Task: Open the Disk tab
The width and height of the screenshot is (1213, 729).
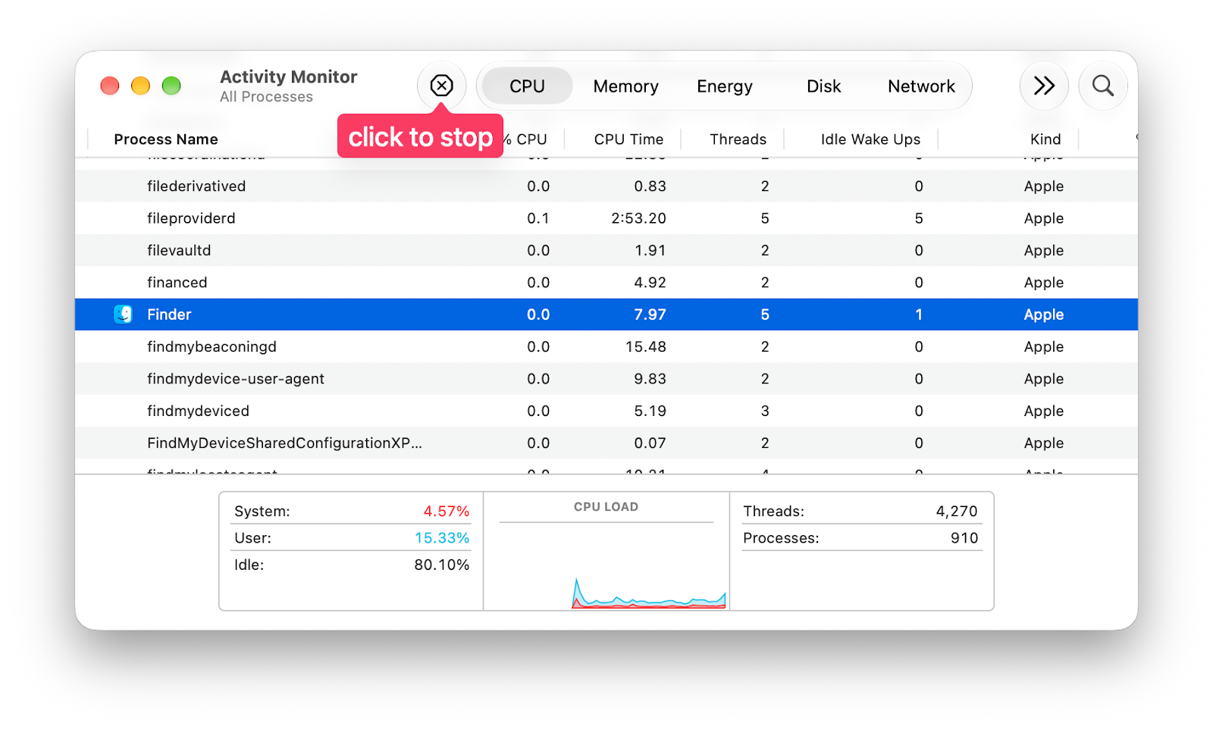Action: 823,86
